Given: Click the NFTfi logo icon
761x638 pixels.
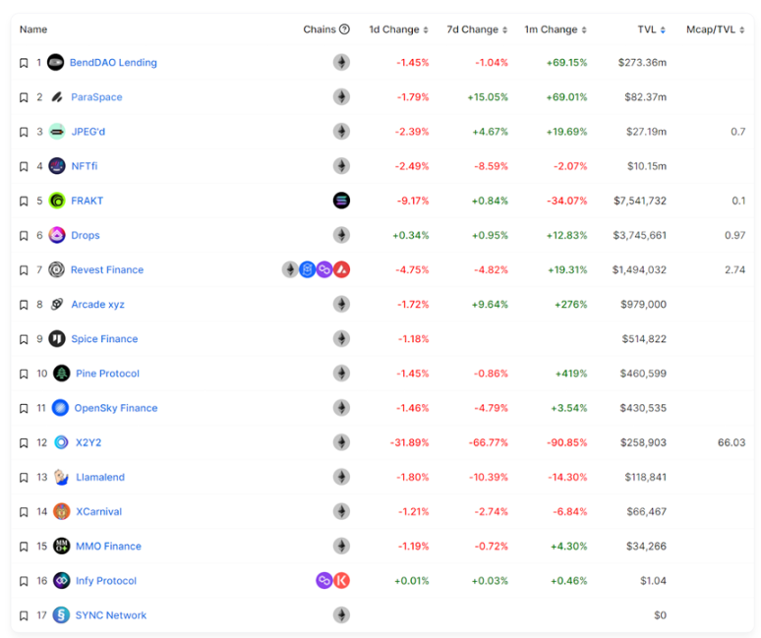Looking at the screenshot, I should coord(57,166).
